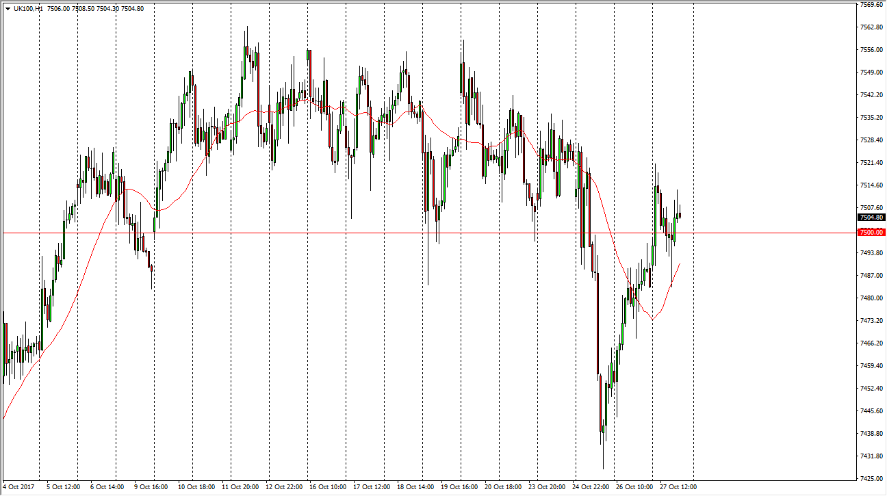Select the 7480.00 level on price axis
This screenshot has height=496, width=887.
coord(871,298)
